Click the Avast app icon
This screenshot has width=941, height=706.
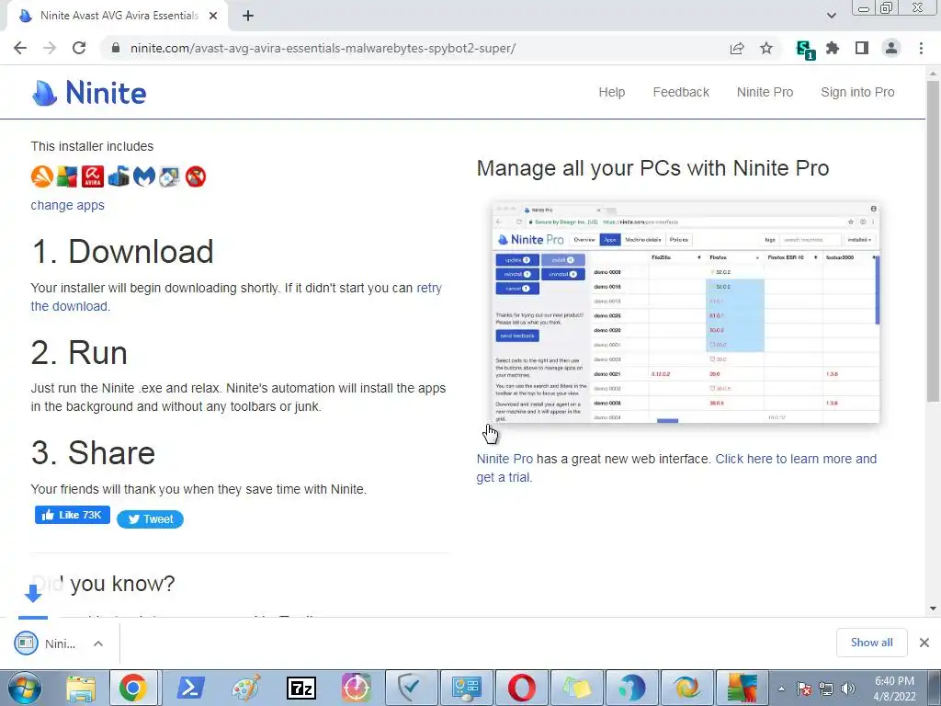41,176
